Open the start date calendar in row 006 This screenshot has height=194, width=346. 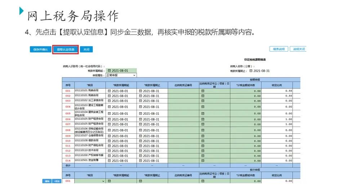tap(109, 119)
